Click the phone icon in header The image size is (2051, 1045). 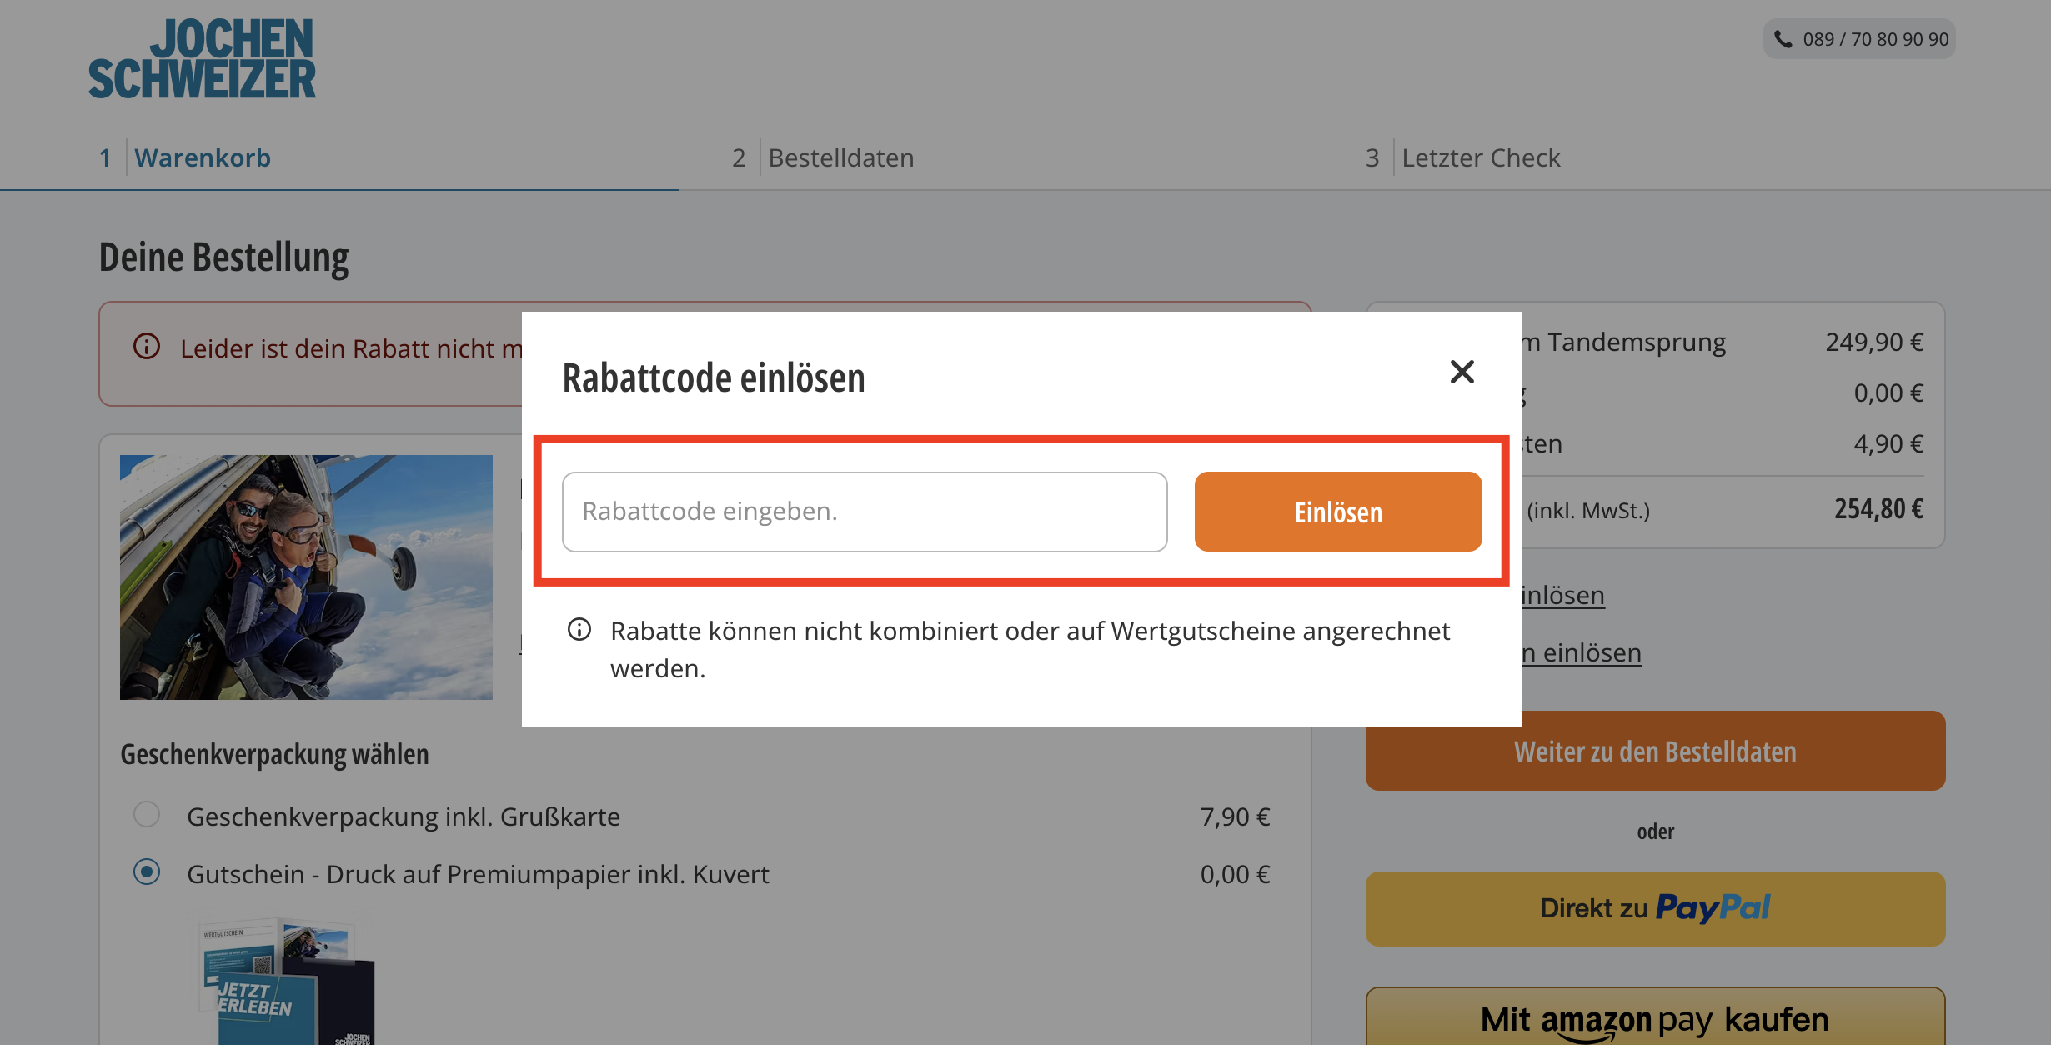pos(1783,39)
